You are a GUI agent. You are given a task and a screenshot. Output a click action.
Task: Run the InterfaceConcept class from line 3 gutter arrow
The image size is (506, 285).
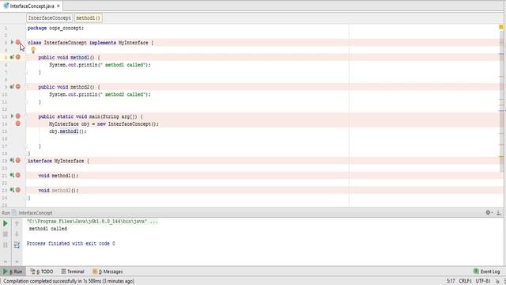pos(13,42)
